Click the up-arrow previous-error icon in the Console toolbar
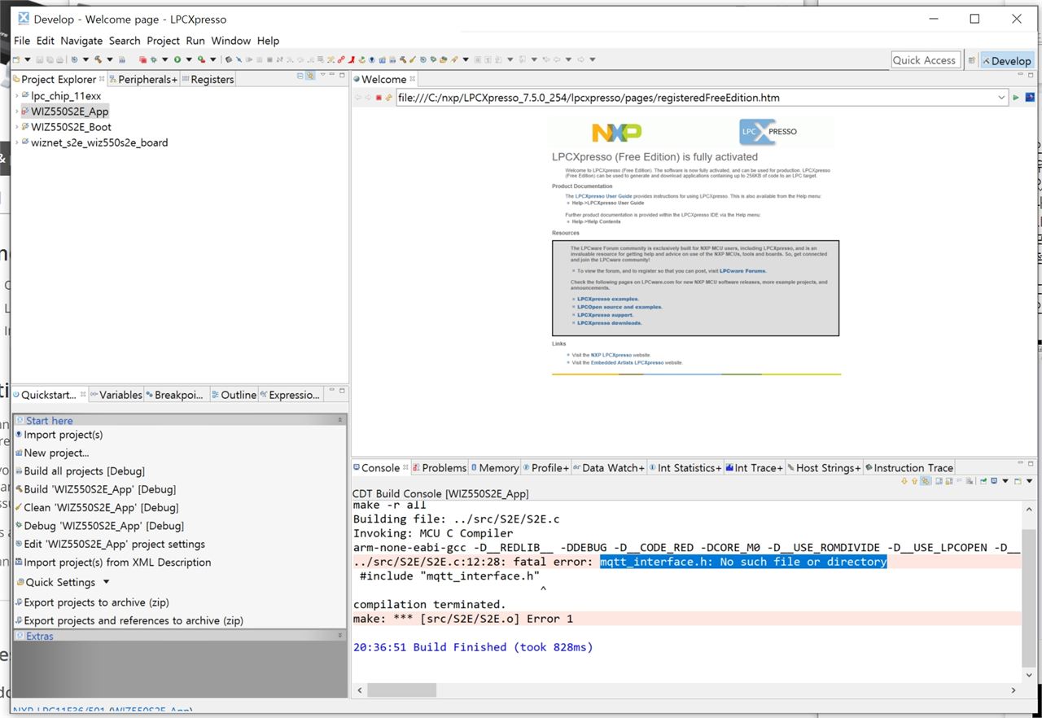1042x718 pixels. 914,481
